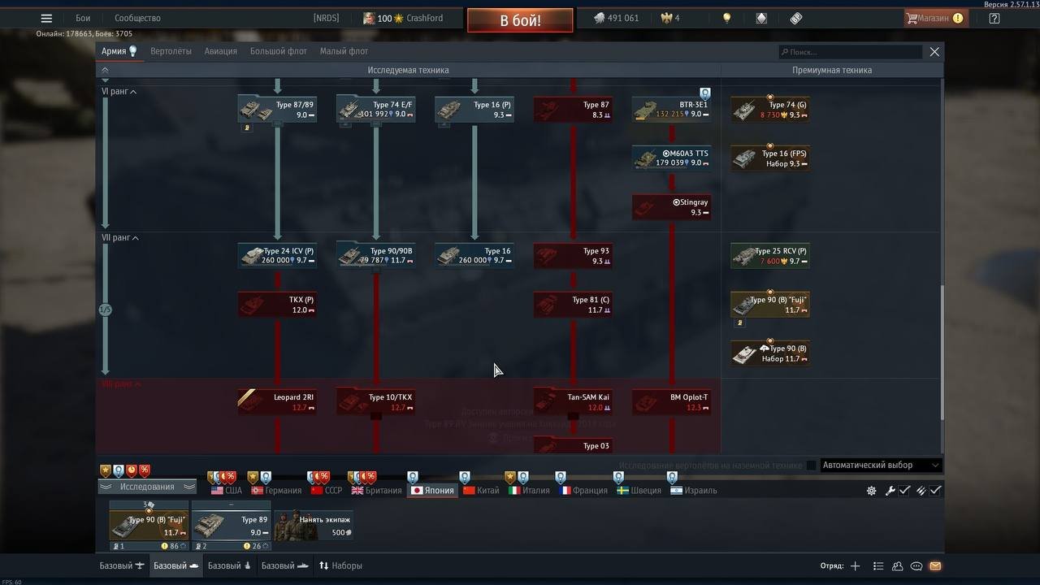Select the Армия tab
The width and height of the screenshot is (1040, 585).
[119, 51]
